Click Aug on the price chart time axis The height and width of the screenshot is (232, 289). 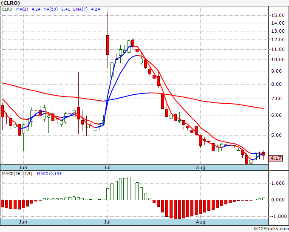click(200, 168)
